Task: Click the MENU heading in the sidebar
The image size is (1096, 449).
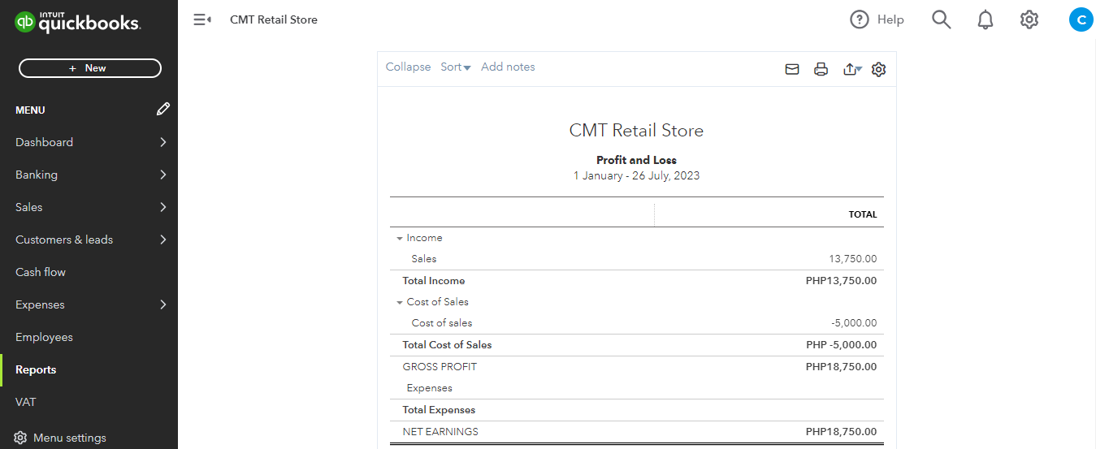Action: [x=30, y=110]
